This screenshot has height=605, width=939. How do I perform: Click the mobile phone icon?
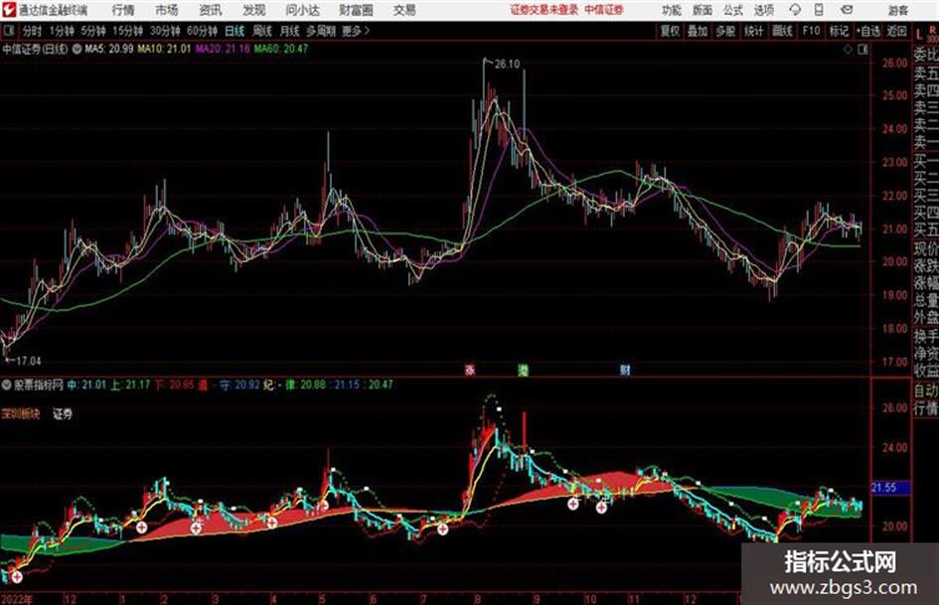click(x=819, y=10)
